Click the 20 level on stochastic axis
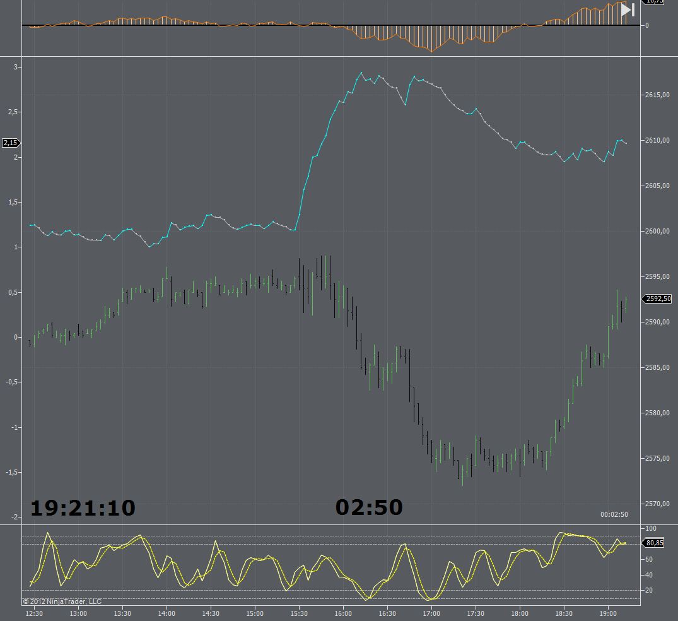The width and height of the screenshot is (678, 621). coord(650,590)
